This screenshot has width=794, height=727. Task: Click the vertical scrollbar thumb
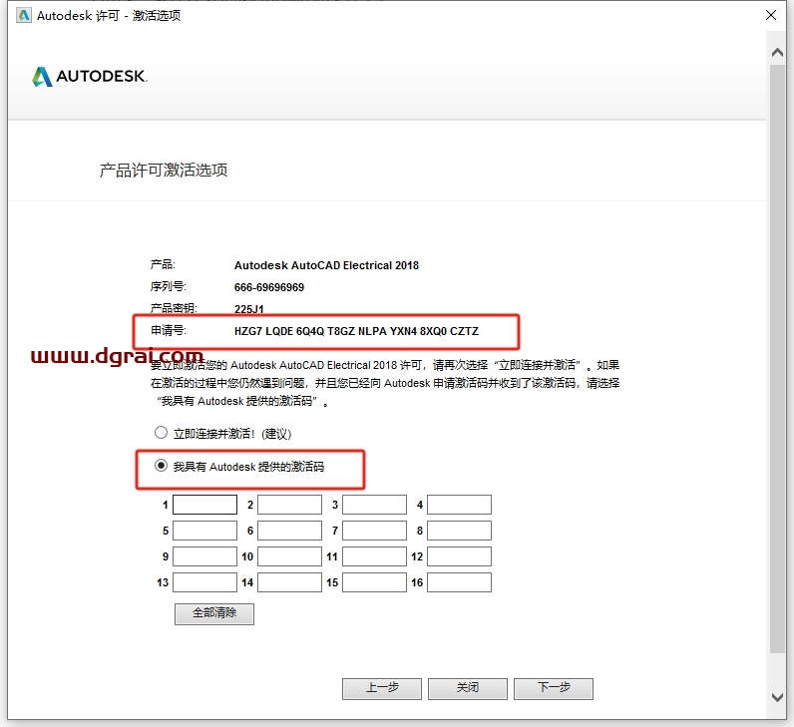pos(778,358)
